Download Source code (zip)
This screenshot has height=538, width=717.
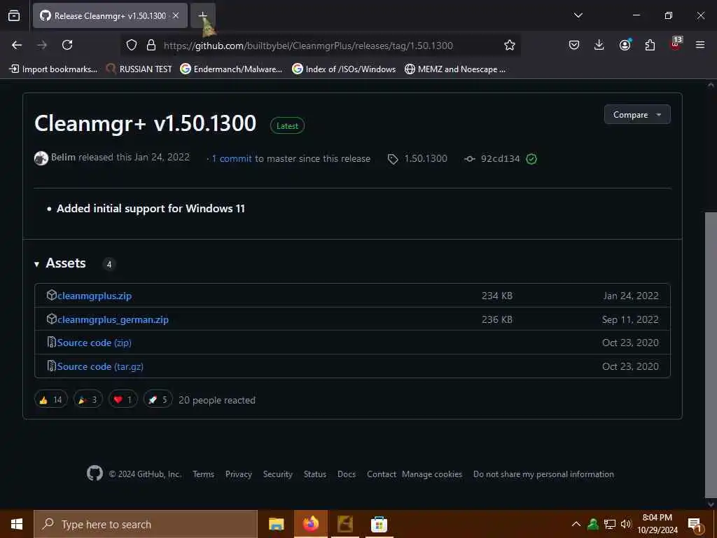click(x=95, y=343)
